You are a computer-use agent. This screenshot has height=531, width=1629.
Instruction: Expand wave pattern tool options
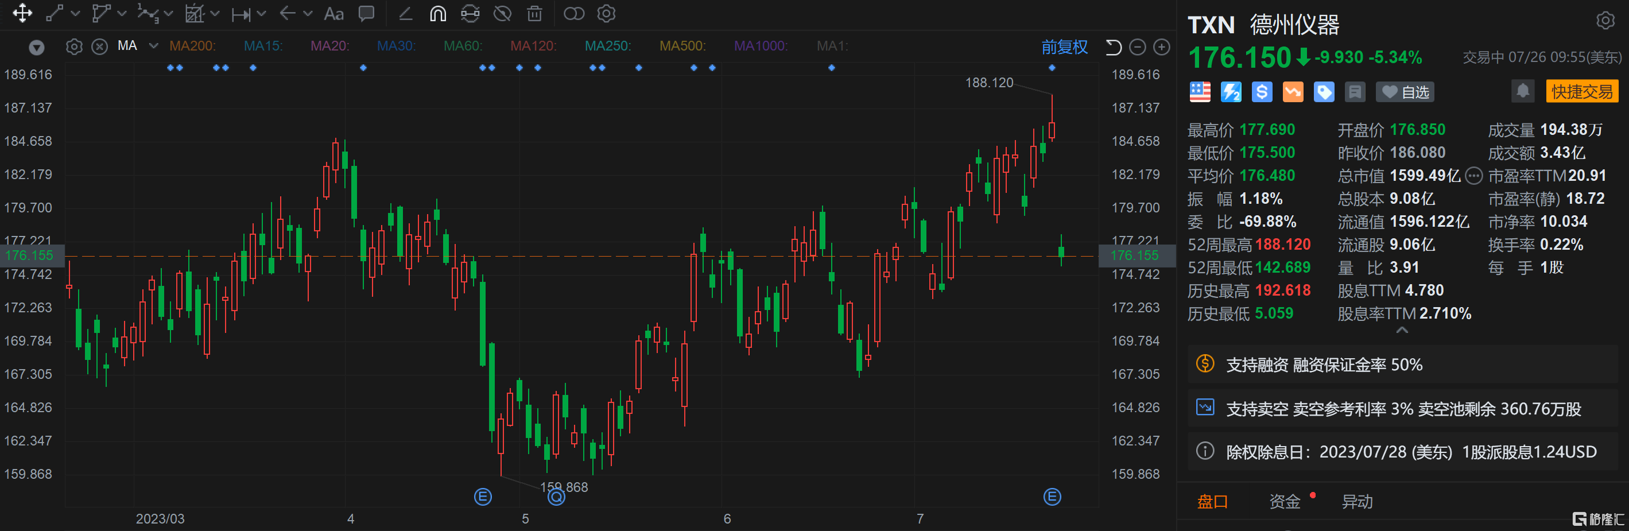(x=168, y=13)
